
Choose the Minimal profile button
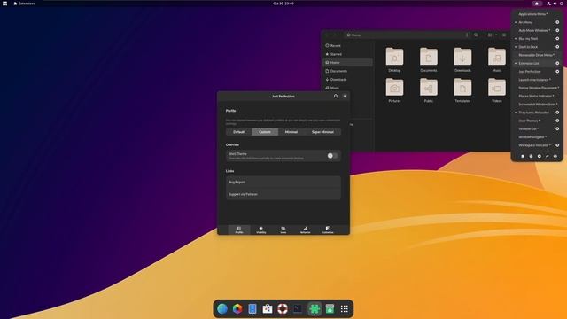point(291,132)
